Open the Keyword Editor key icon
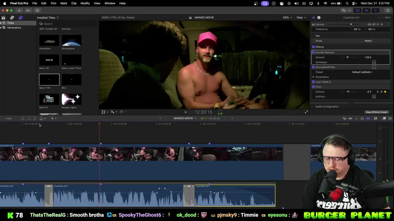Viewport: 394px width, 221px height. tap(28, 10)
